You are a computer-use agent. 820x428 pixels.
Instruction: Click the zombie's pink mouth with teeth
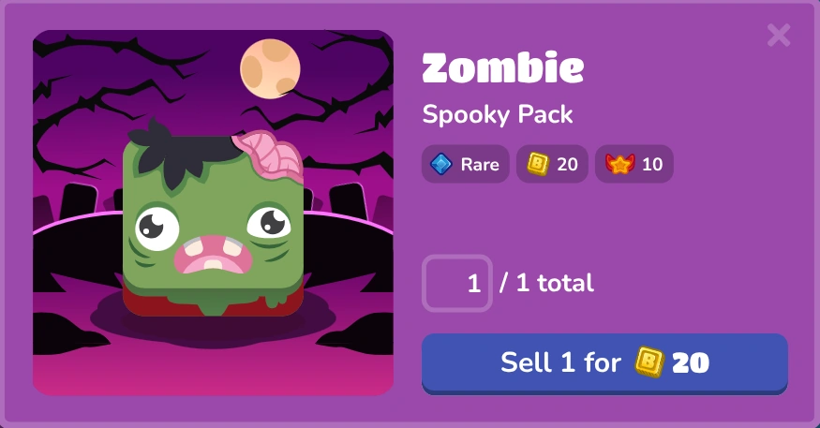(213, 255)
